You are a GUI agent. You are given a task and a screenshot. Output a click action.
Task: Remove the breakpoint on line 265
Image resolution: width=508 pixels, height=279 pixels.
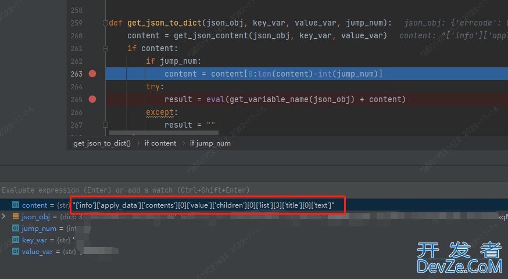pos(92,99)
